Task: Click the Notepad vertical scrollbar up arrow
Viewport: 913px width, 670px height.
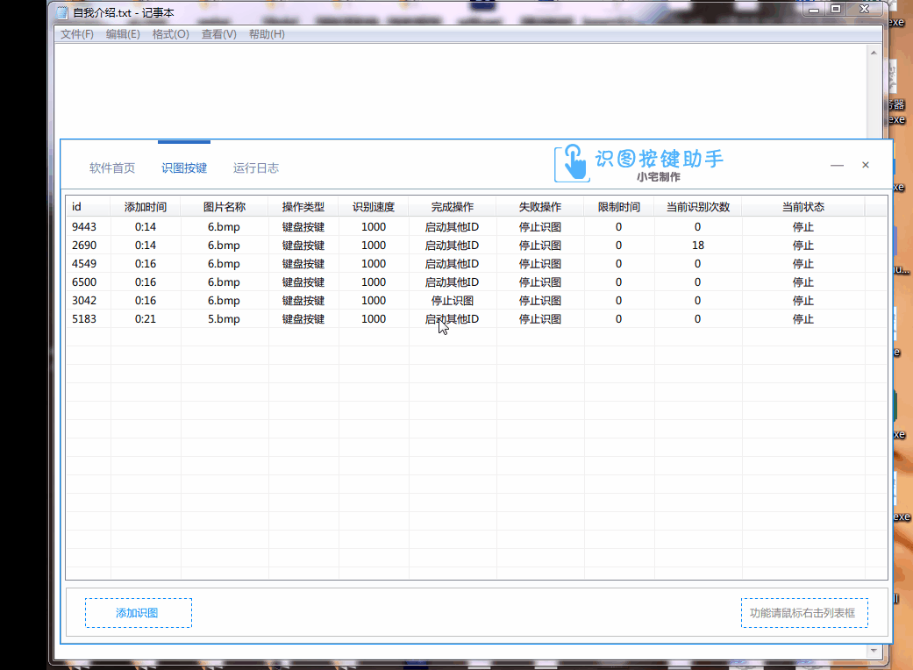Action: (874, 51)
